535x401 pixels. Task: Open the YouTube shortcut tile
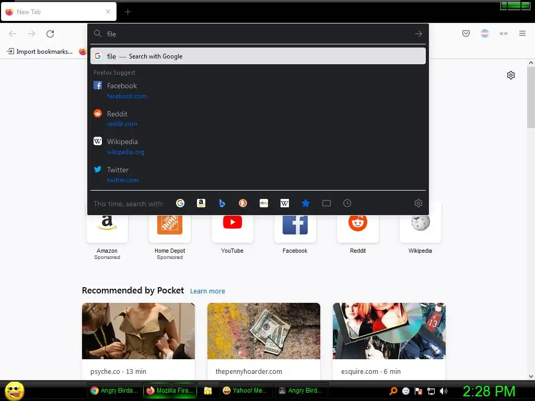click(x=232, y=232)
